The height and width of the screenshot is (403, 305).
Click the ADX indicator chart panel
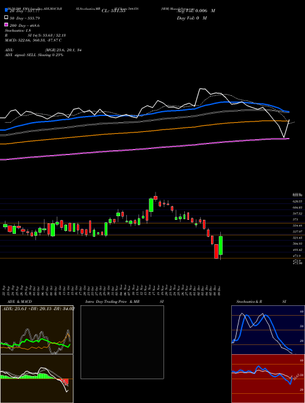37,330
